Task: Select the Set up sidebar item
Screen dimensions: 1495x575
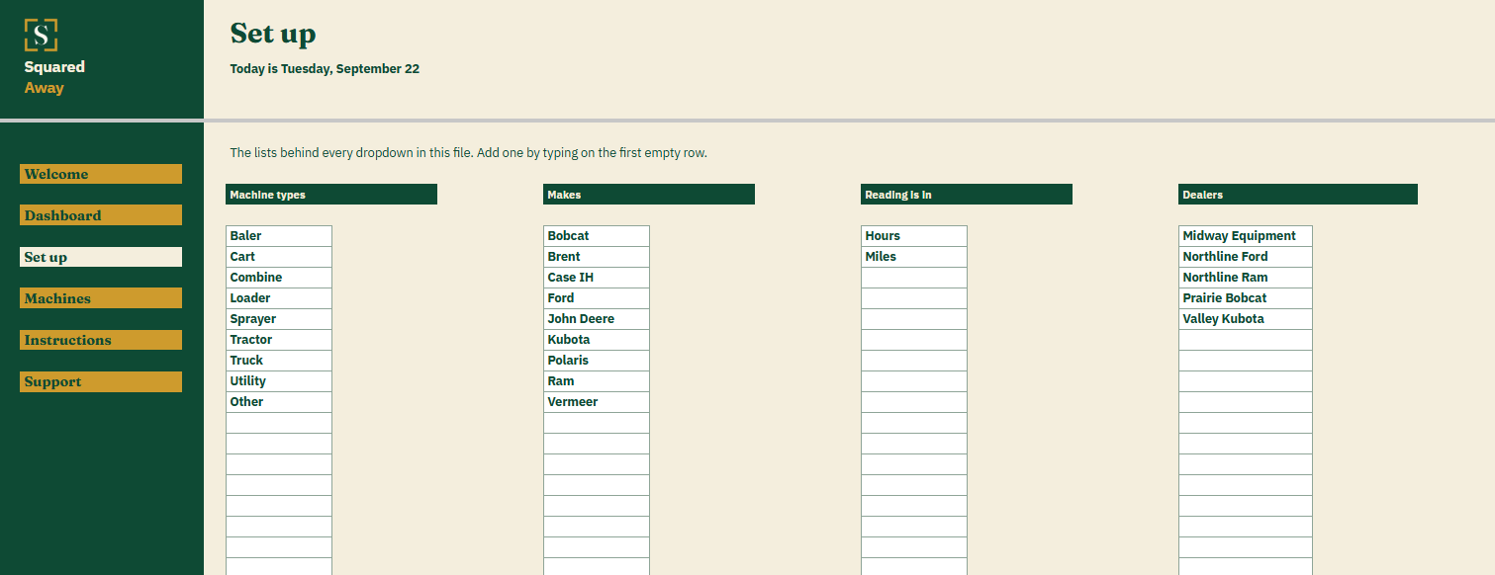Action: point(101,257)
